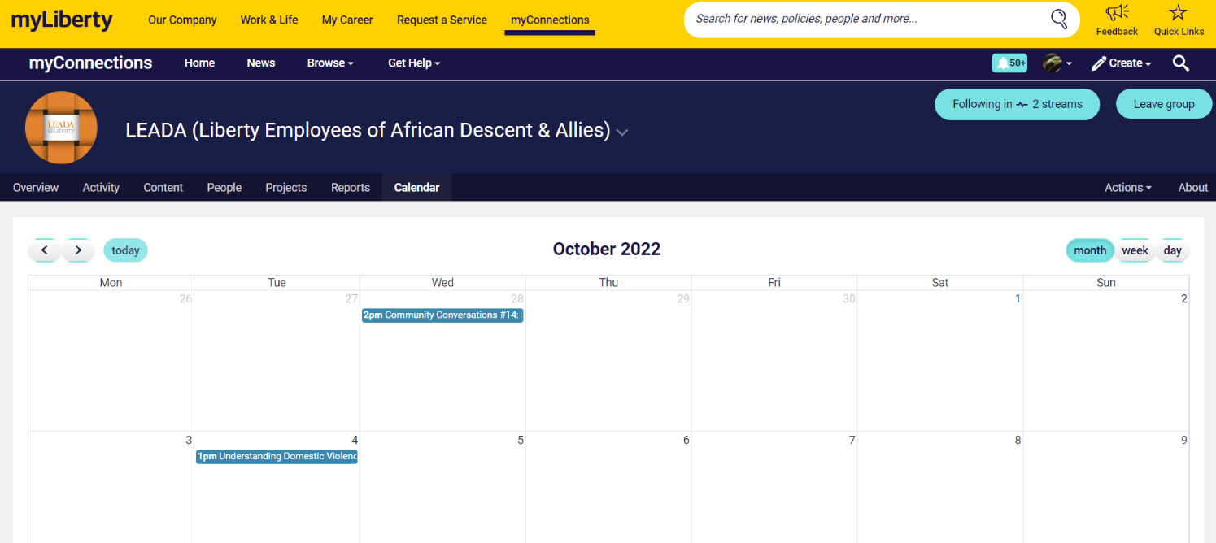Viewport: 1216px width, 543px height.
Task: Open the Actions dropdown
Action: (x=1128, y=187)
